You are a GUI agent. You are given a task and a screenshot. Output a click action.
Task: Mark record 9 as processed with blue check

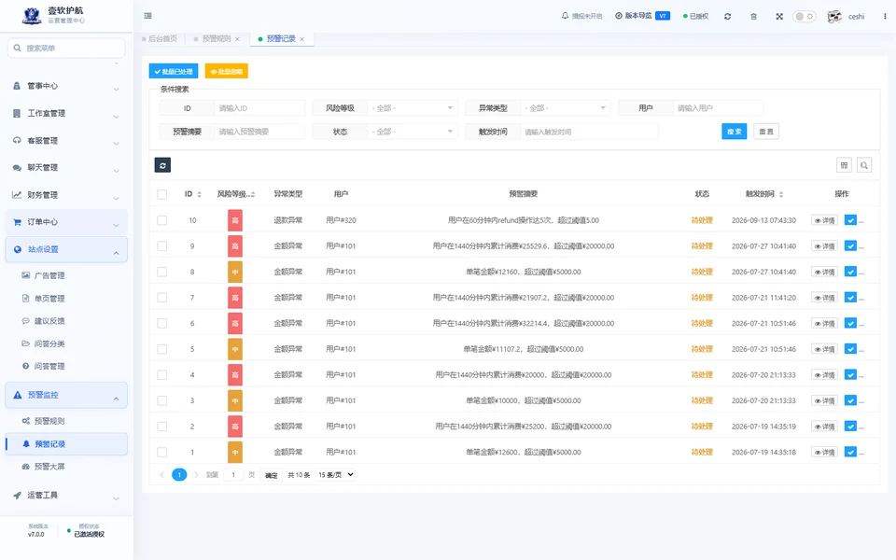(x=850, y=245)
